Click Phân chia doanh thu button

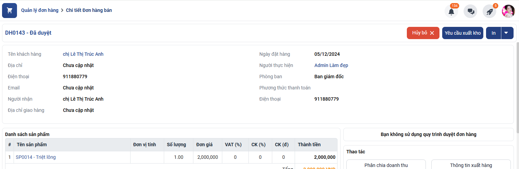pos(386,165)
